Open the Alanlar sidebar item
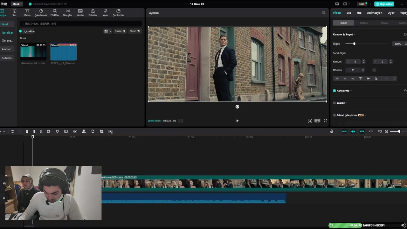Viewport: 407px width, 229px height. tap(6, 49)
